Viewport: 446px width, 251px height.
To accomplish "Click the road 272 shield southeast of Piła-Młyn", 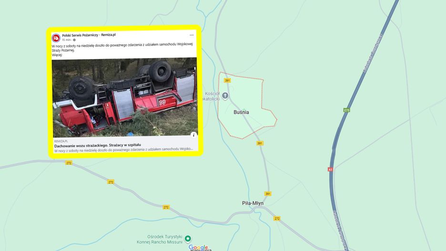I will coord(277,219).
